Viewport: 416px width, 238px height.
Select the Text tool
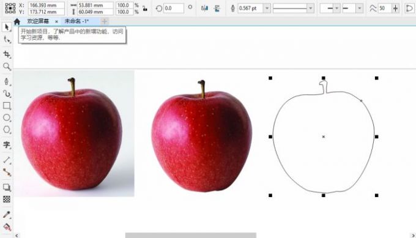click(x=7, y=144)
